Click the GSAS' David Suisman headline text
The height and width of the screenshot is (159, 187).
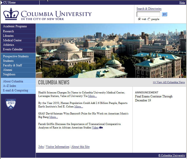83,115
